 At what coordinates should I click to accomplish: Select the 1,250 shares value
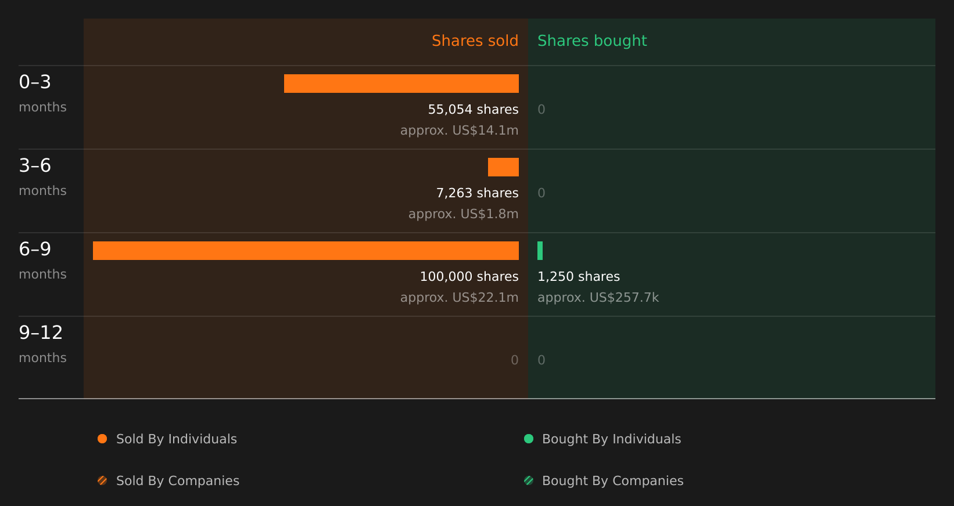coord(579,276)
